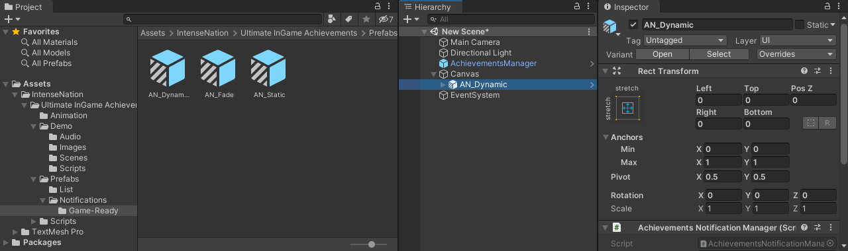The height and width of the screenshot is (251, 848).
Task: Open the Hierarchy panel kebab menu
Action: [588, 6]
